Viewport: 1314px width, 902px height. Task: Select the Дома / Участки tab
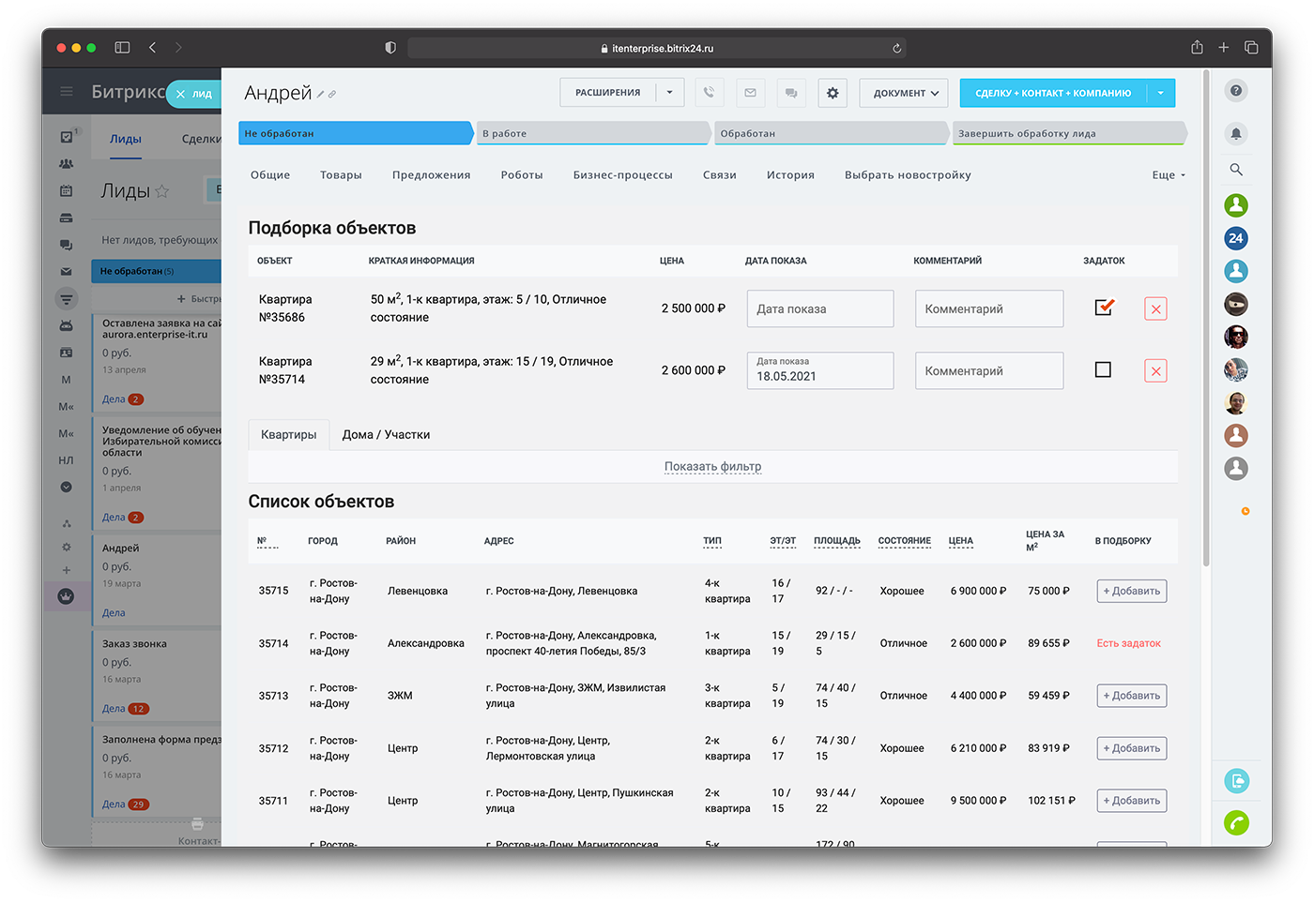tap(386, 435)
